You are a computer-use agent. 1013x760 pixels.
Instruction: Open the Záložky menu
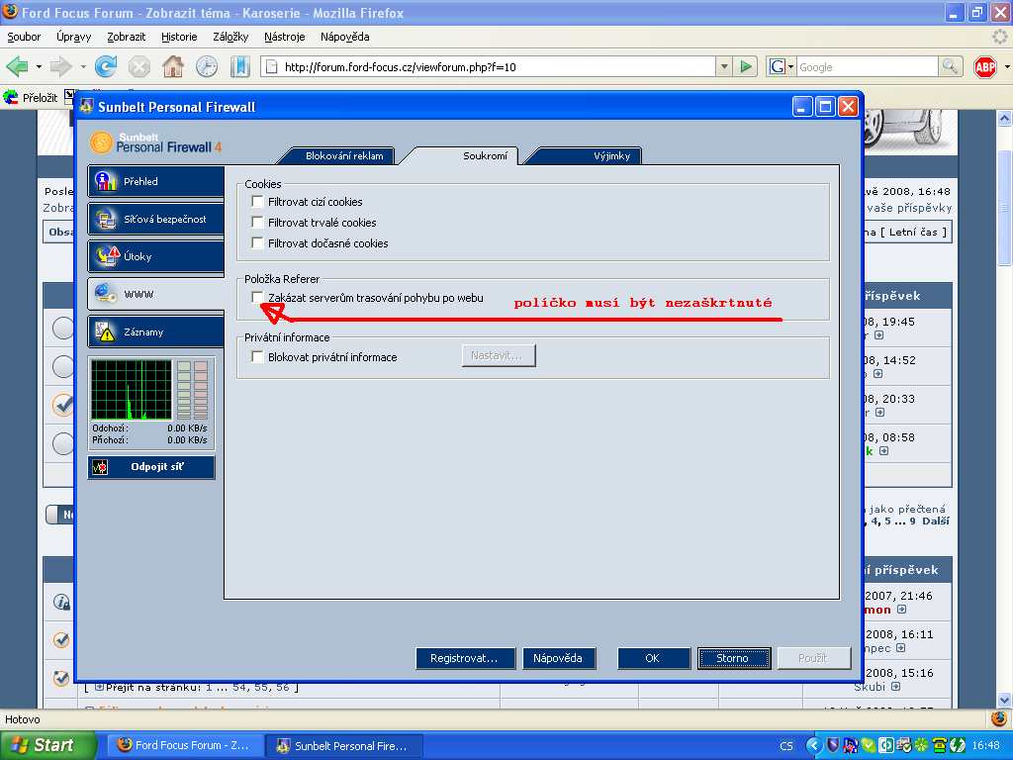pyautogui.click(x=230, y=37)
